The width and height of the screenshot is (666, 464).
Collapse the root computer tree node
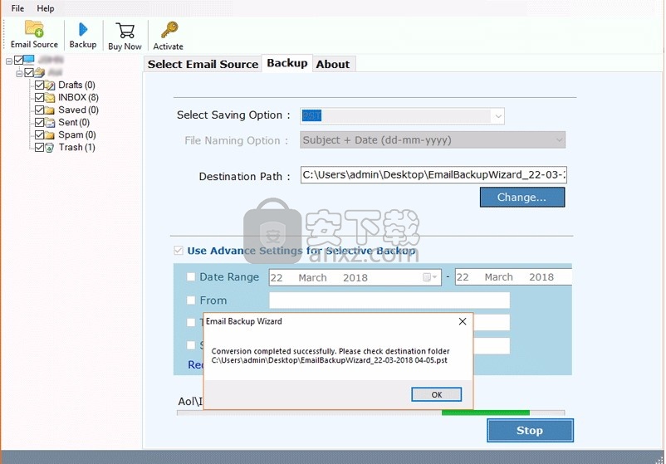tap(9, 61)
